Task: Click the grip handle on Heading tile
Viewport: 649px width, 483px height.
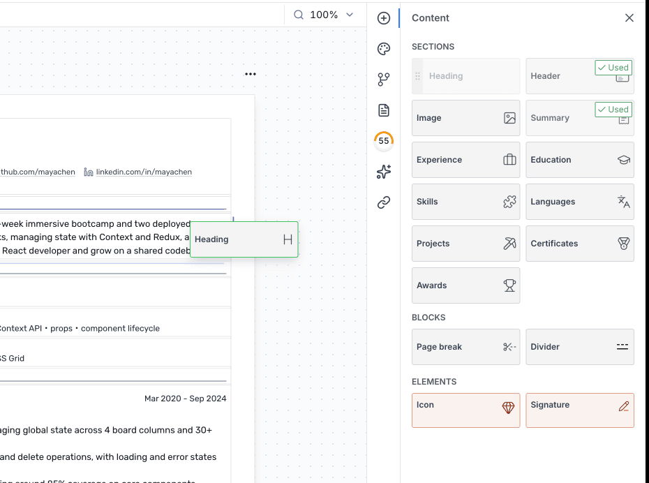Action: pos(417,76)
